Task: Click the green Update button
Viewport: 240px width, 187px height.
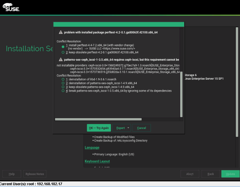Action: pyautogui.click(x=230, y=174)
